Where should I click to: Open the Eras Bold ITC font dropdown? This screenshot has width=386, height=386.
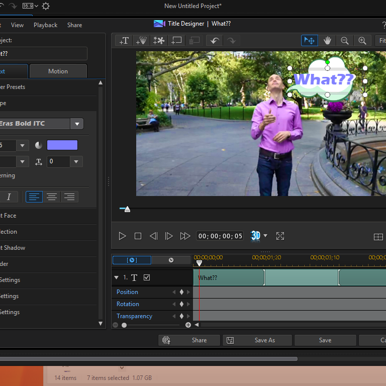click(77, 124)
